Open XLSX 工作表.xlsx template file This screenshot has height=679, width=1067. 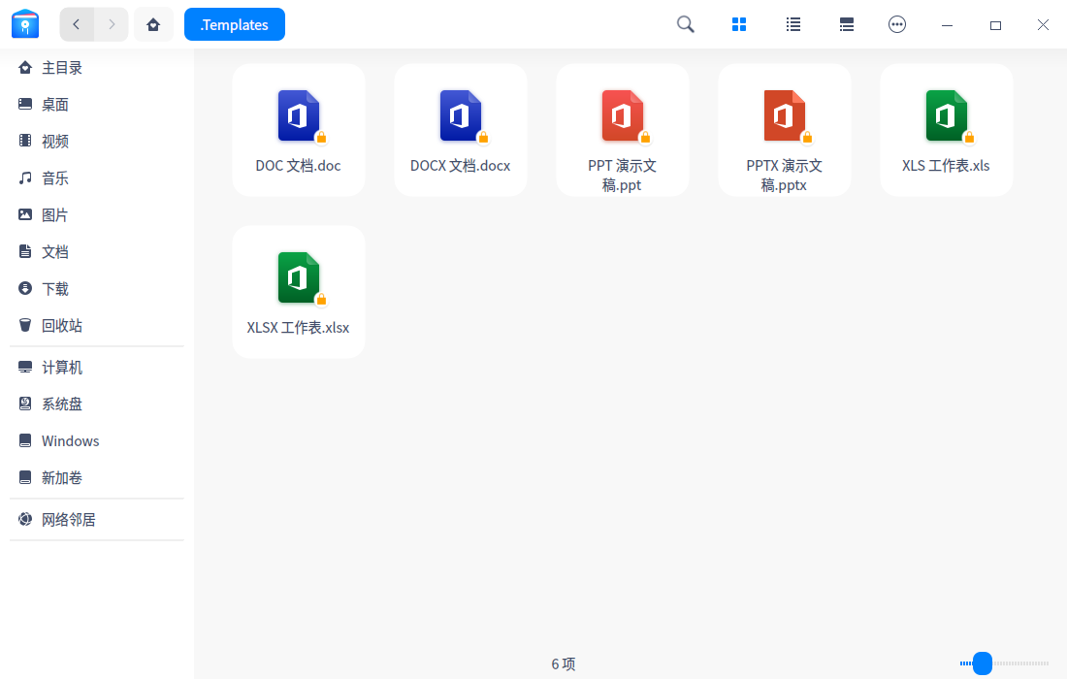pos(298,291)
